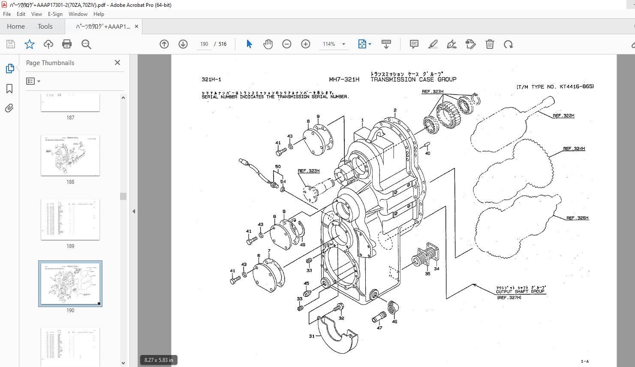Open the E-Sign menu
Viewport: 635px width, 367px height.
click(55, 14)
